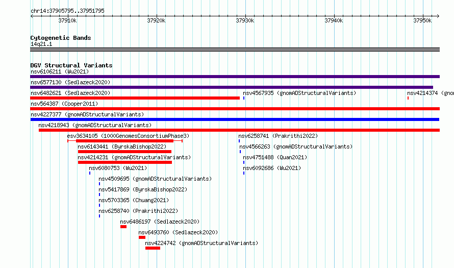Click the nsv4214231 red variant bar
Image resolution: width=454 pixels, height=268 pixels.
tap(125, 162)
